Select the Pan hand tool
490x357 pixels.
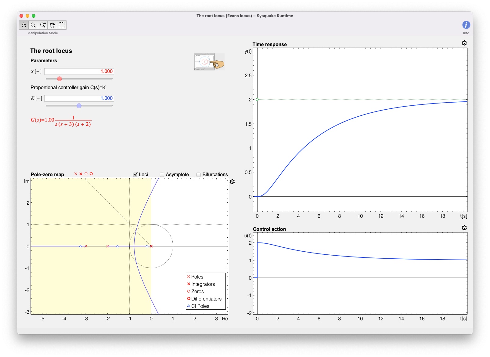(x=52, y=25)
